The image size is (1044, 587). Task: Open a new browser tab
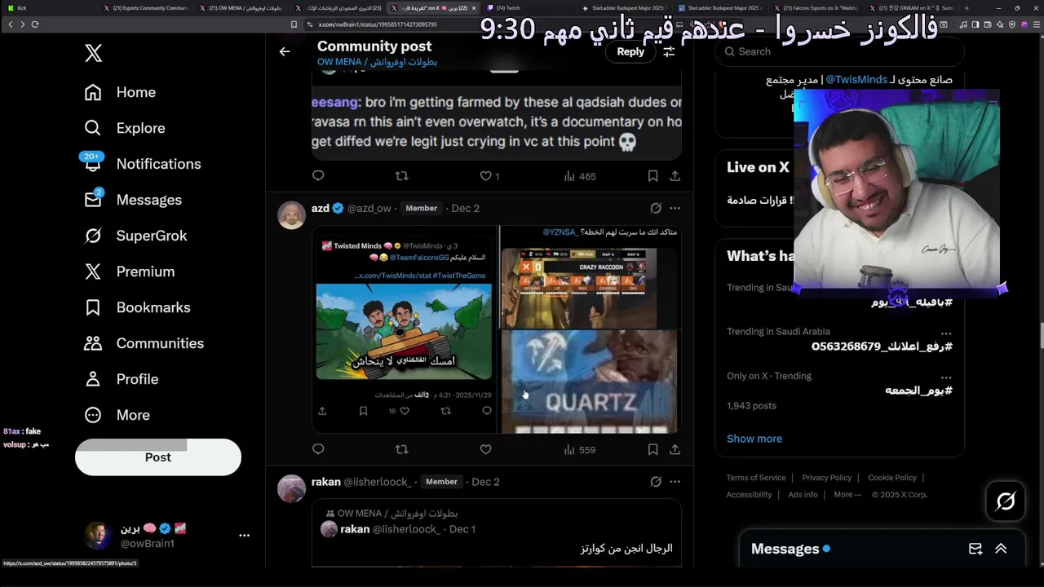967,8
